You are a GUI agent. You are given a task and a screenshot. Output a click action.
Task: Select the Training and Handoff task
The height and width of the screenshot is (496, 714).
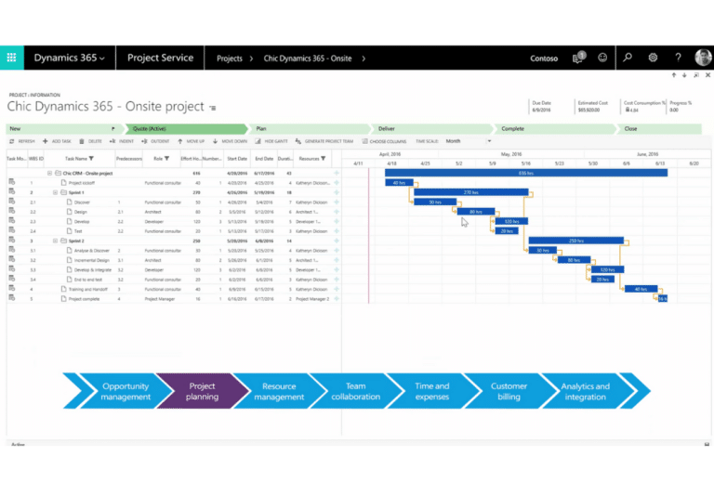coord(88,289)
